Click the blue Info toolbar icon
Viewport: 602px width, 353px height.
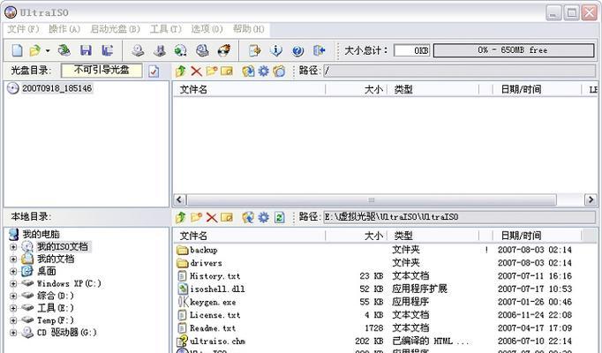coord(276,50)
